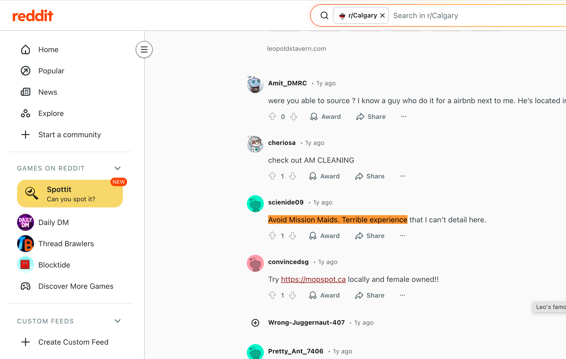The image size is (566, 359).
Task: Open Popular in sidebar
Action: [51, 71]
